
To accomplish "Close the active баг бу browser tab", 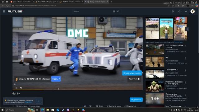I will 108,2.
